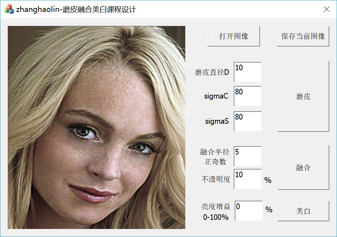This screenshot has height=237, width=337.
Task: Click the face preview image
Action: [x=96, y=127]
